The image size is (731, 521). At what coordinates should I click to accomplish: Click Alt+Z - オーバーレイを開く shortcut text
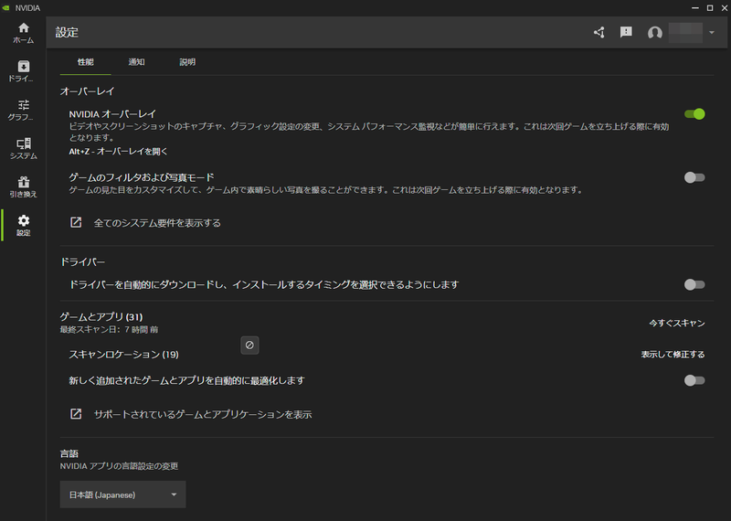[118, 151]
